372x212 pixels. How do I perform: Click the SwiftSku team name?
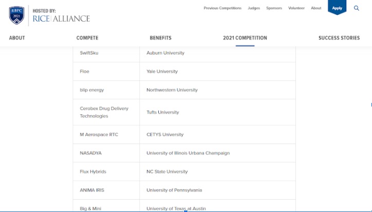[x=89, y=53]
